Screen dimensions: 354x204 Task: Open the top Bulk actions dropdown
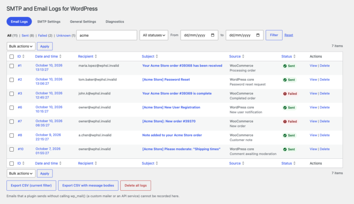pos(21,46)
